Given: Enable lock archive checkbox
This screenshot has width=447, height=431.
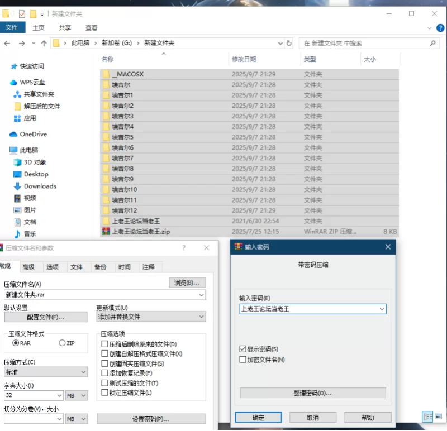Looking at the screenshot, I should 104,393.
